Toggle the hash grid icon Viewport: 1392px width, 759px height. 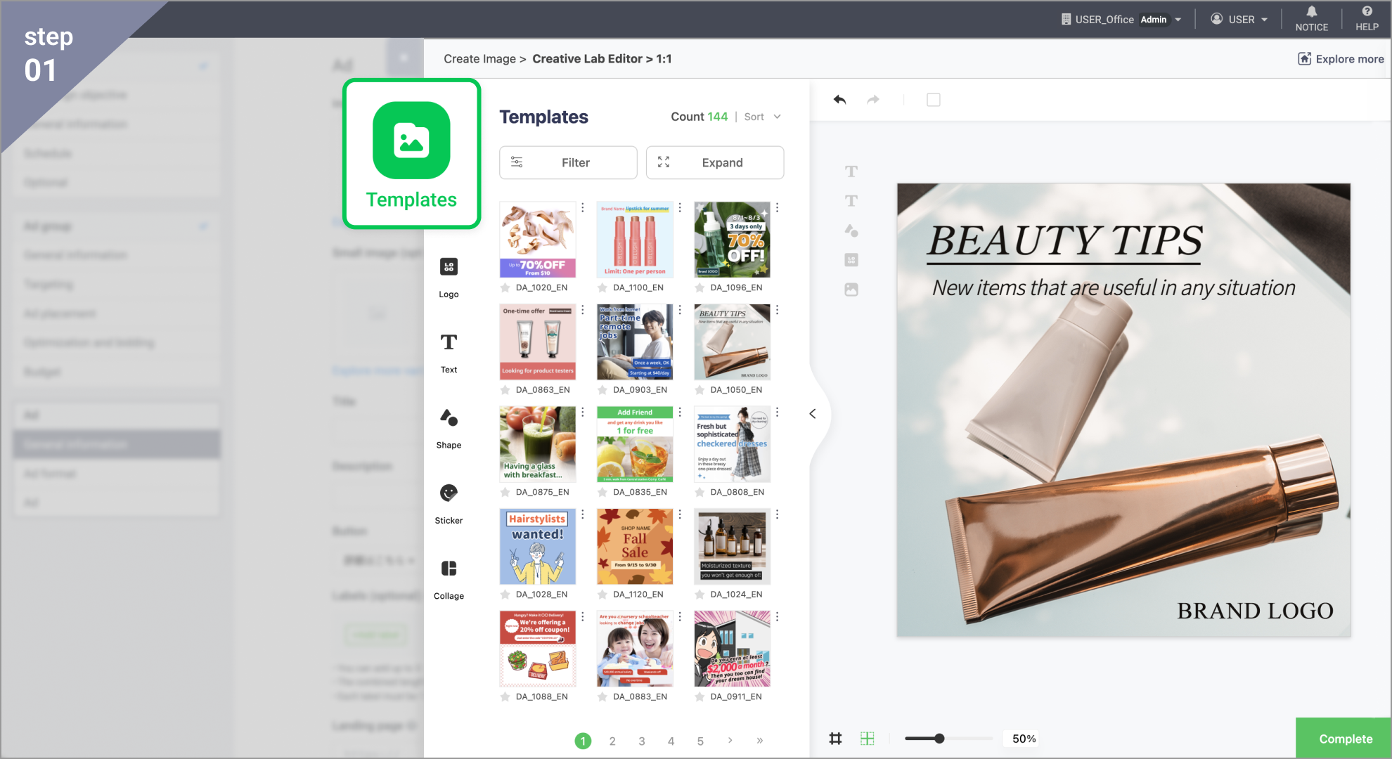tap(835, 739)
